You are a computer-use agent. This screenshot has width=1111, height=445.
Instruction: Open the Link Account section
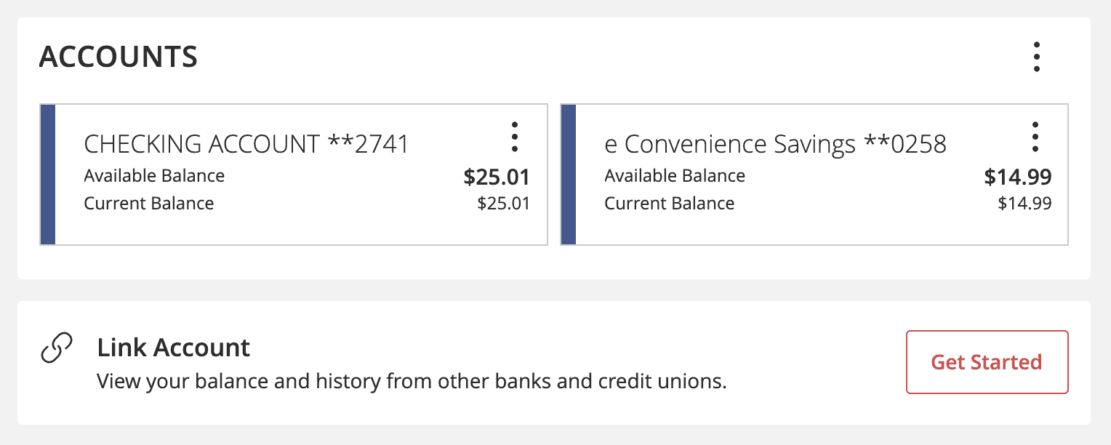point(174,348)
